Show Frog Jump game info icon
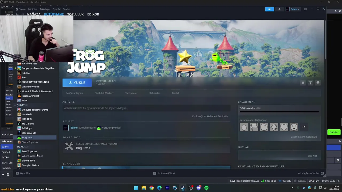Screen dimensions: 342x192 (310, 83)
